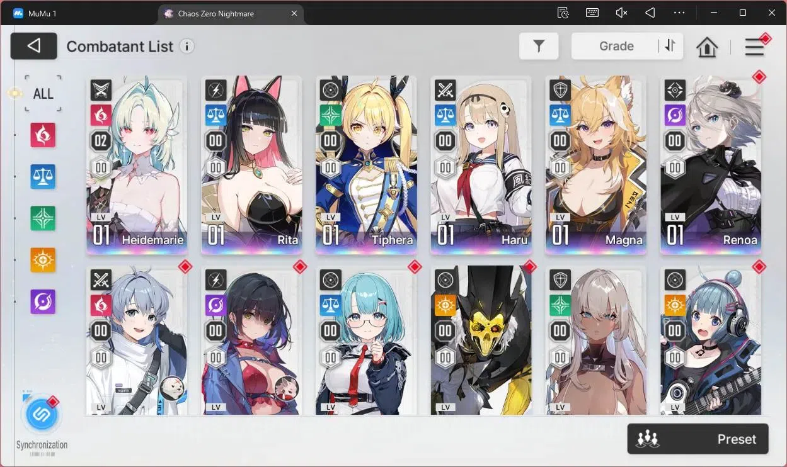Go back with the arrow button
Viewport: 787px width, 467px height.
34,46
